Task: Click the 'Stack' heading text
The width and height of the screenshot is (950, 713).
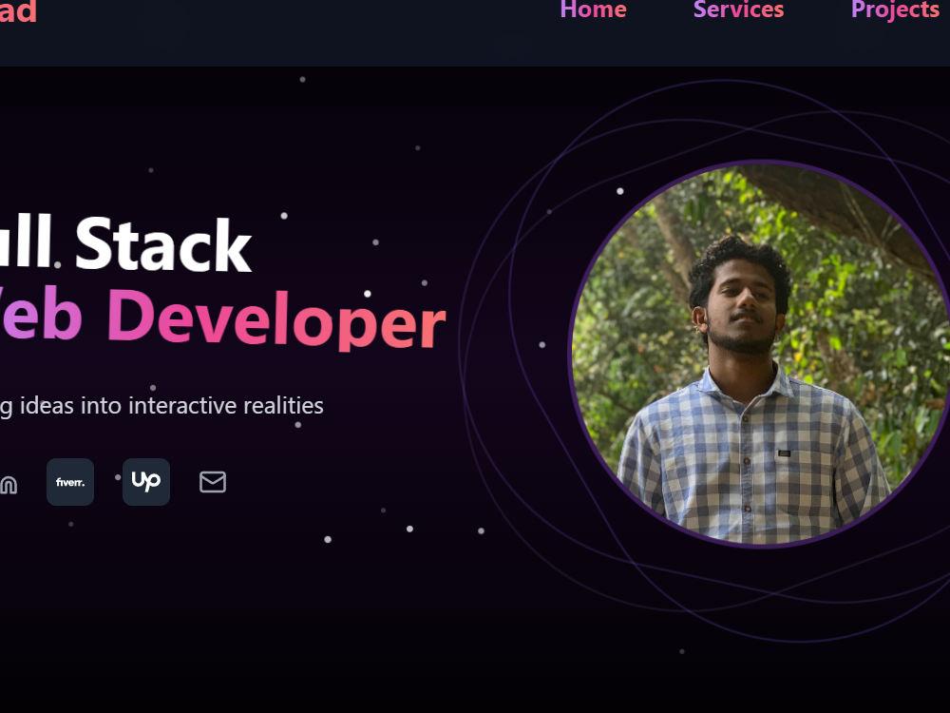Action: pos(163,244)
